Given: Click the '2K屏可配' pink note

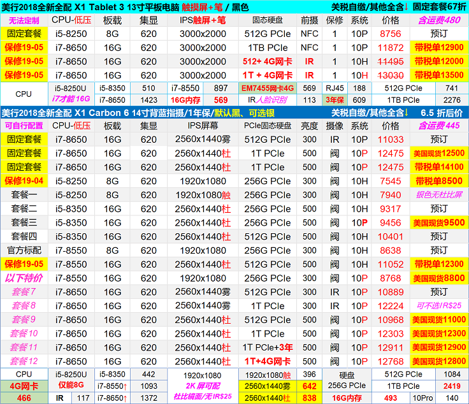Looking at the screenshot, I should [x=203, y=386].
